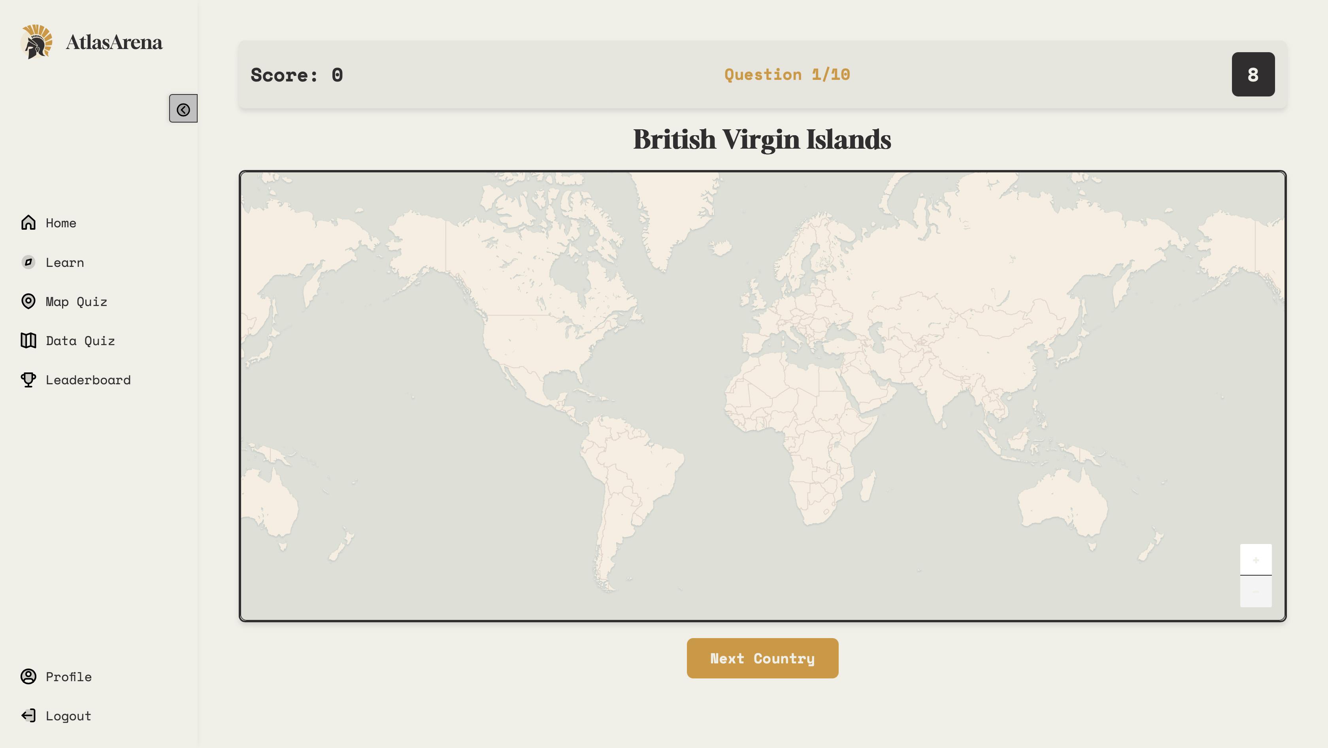Click the Map Quiz pin icon
Image resolution: width=1328 pixels, height=748 pixels.
(x=28, y=301)
